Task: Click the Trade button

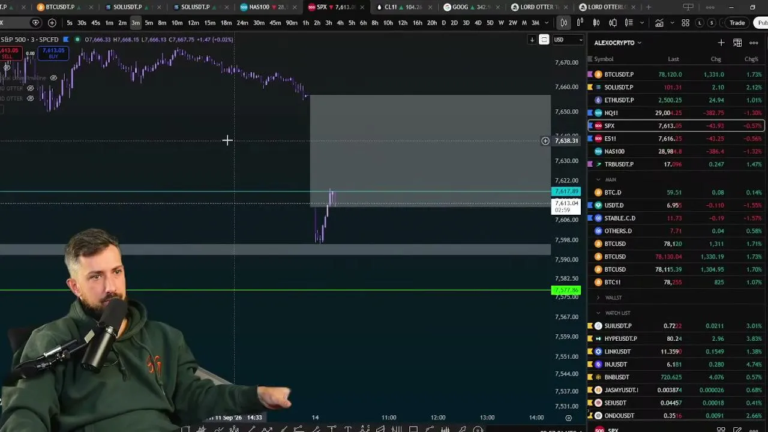Action: 737,23
